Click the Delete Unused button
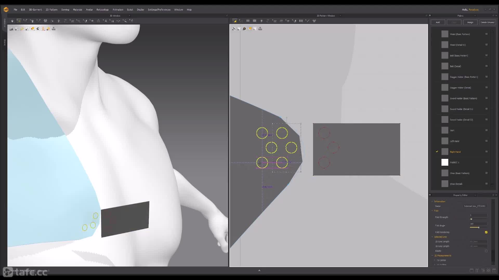Screen dimensions: 499x280 487,22
